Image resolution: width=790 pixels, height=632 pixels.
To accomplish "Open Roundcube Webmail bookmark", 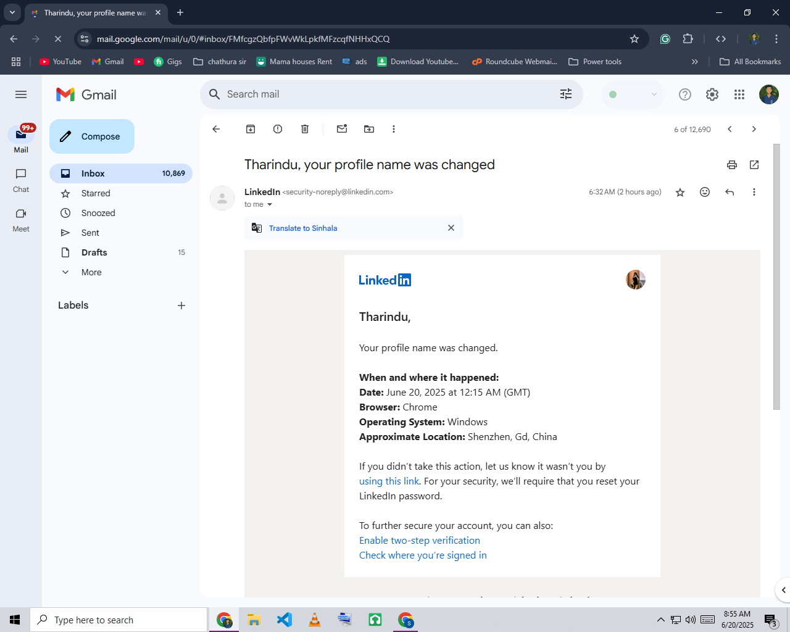I will 515,62.
